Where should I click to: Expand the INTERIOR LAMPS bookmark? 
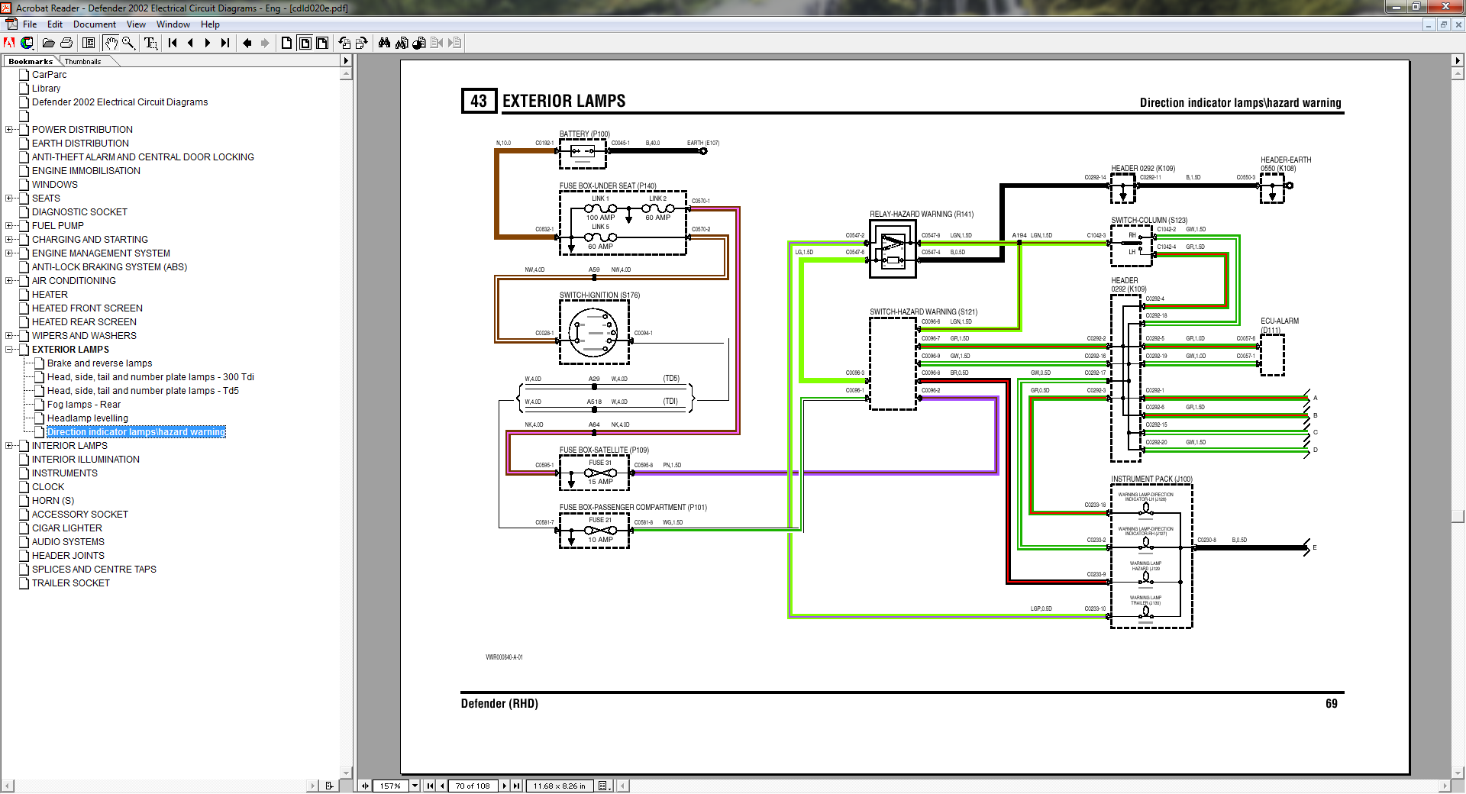click(9, 446)
